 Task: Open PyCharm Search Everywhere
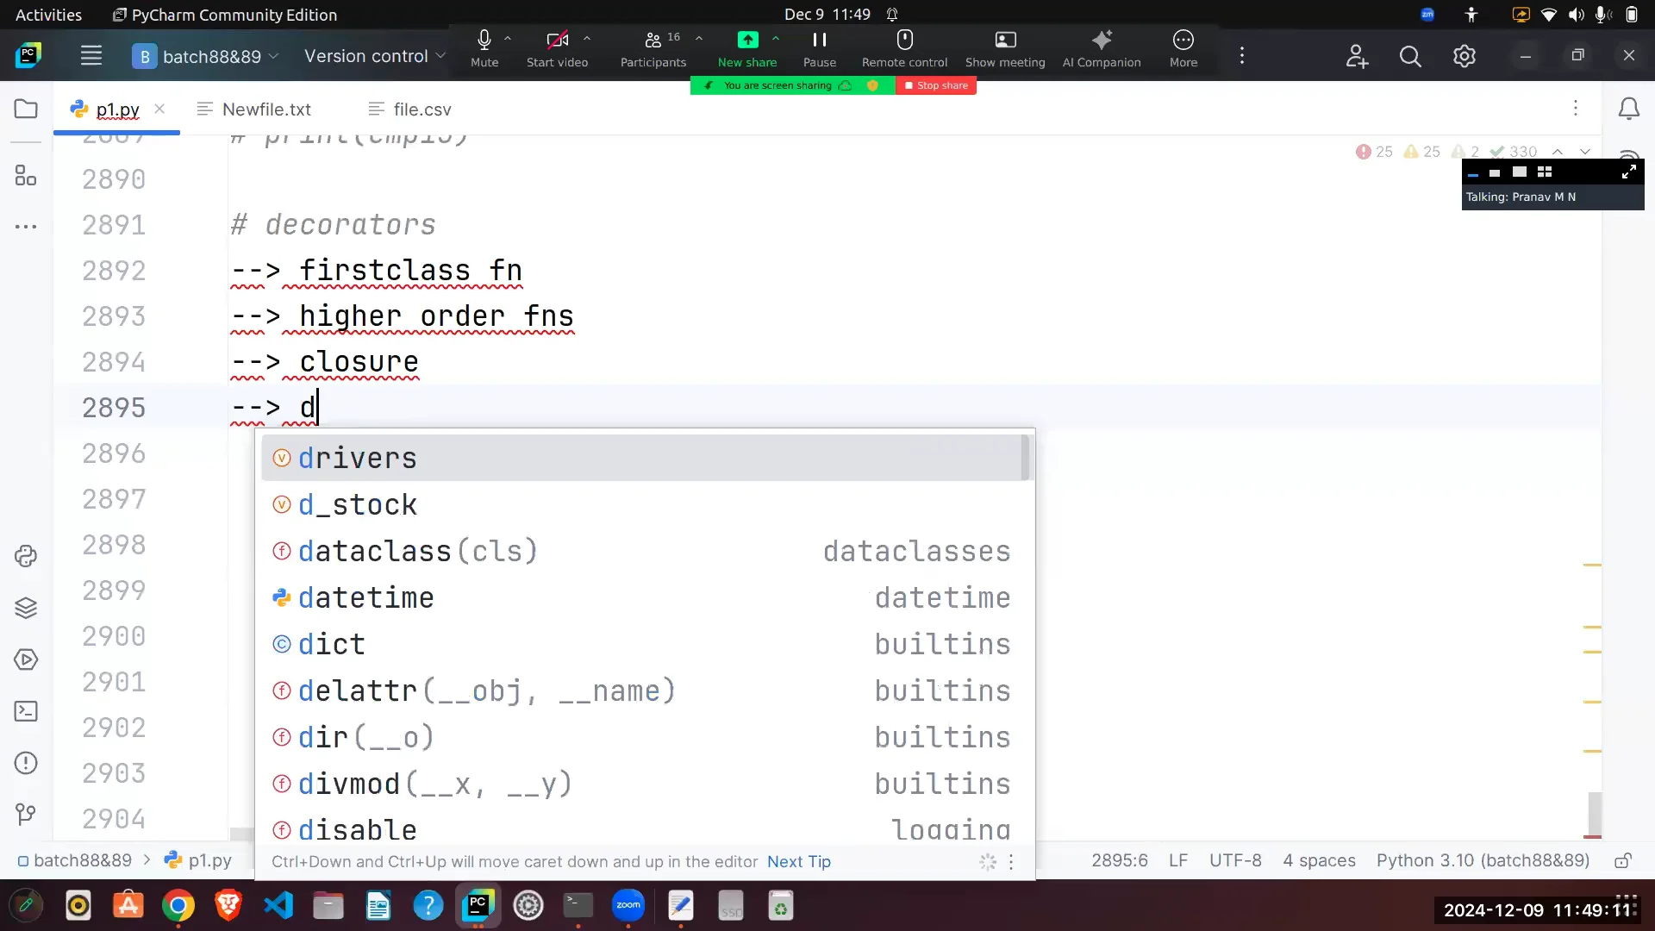click(x=1410, y=55)
